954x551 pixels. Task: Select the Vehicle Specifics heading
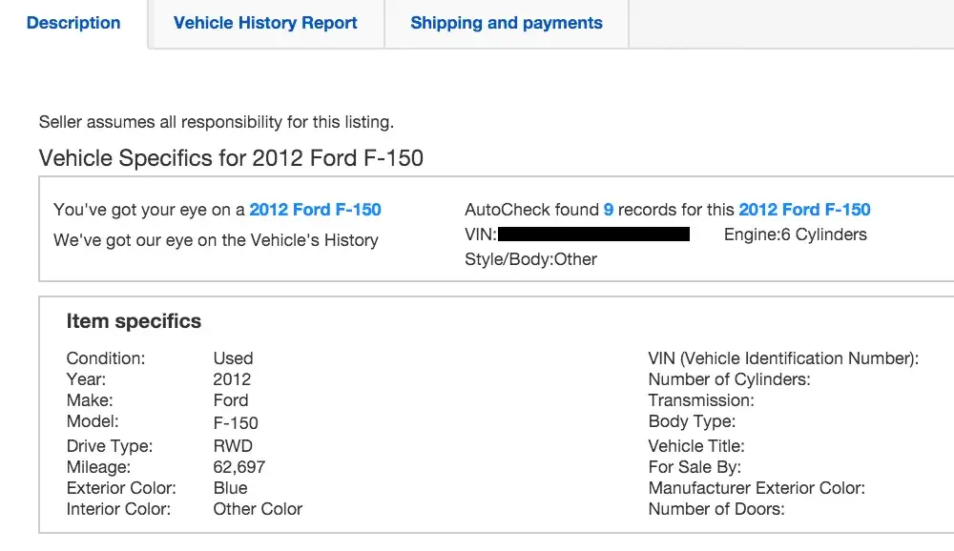231,158
